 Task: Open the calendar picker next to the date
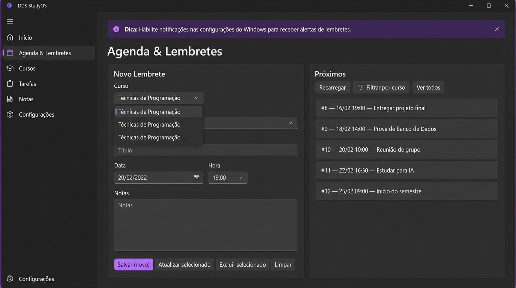point(196,177)
